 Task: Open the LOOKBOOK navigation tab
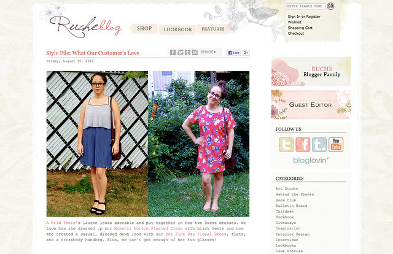tap(177, 29)
